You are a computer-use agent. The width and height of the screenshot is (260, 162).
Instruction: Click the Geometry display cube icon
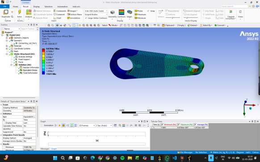pos(113,12)
